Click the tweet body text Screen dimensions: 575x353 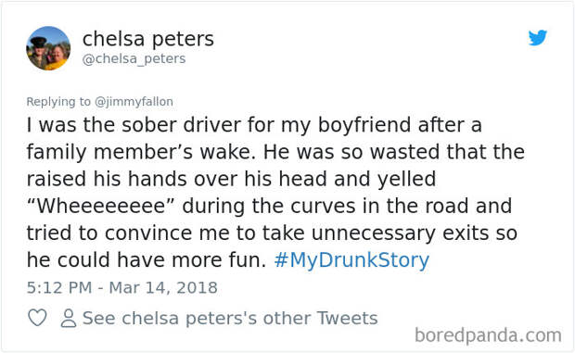pos(275,192)
